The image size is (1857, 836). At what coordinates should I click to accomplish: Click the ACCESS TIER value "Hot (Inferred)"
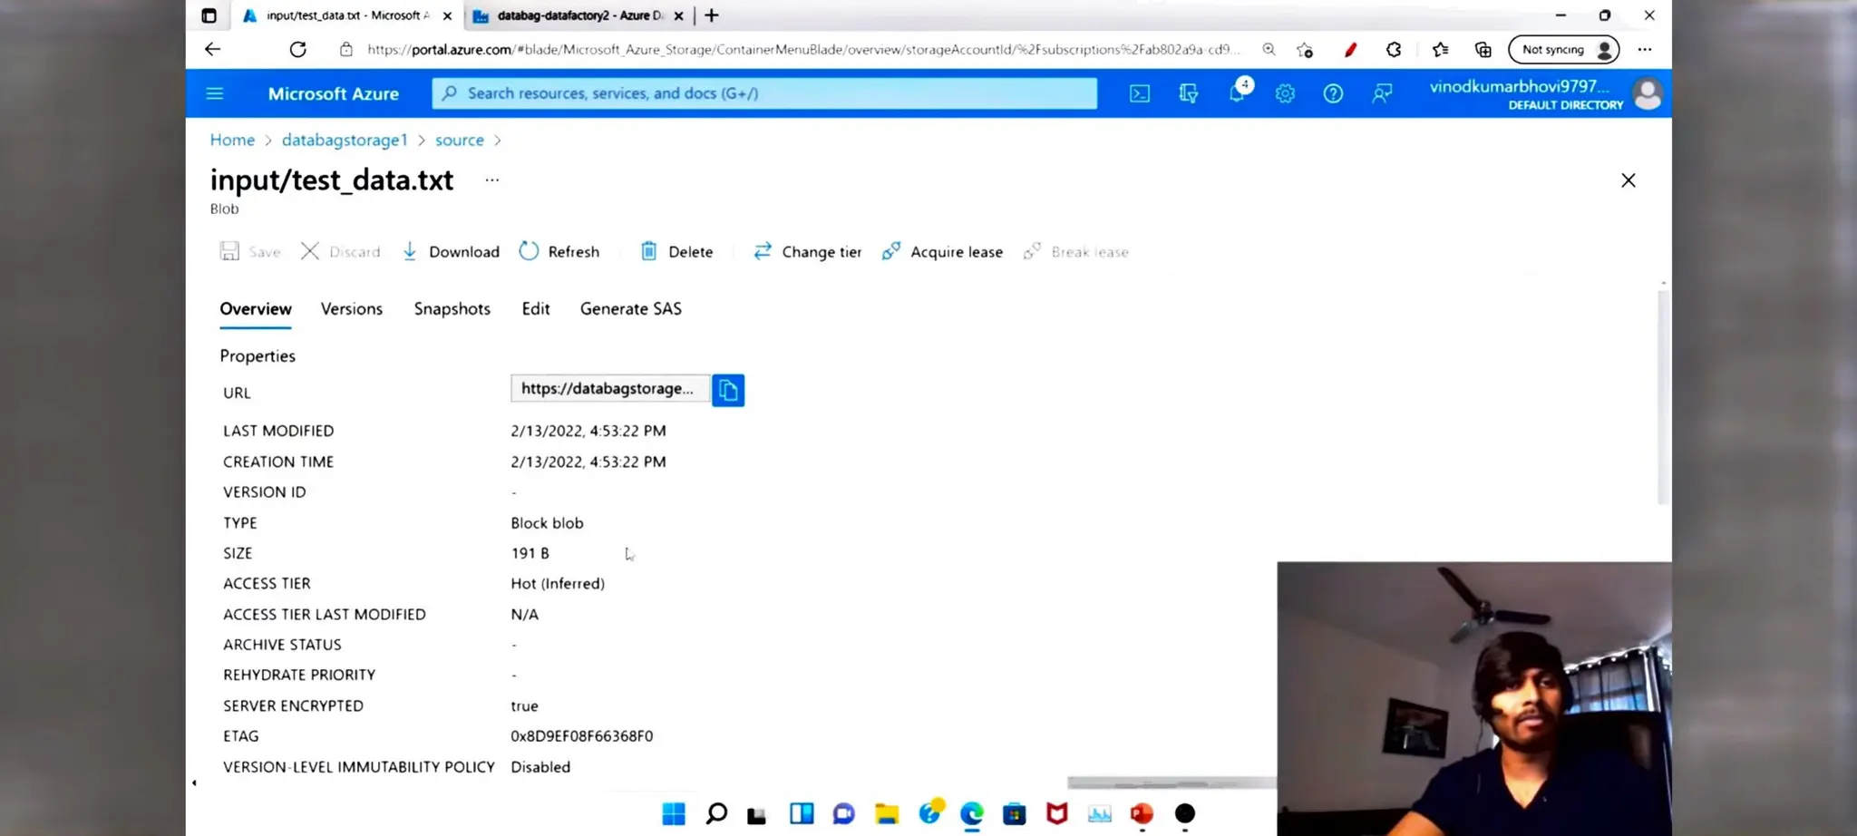coord(558,584)
